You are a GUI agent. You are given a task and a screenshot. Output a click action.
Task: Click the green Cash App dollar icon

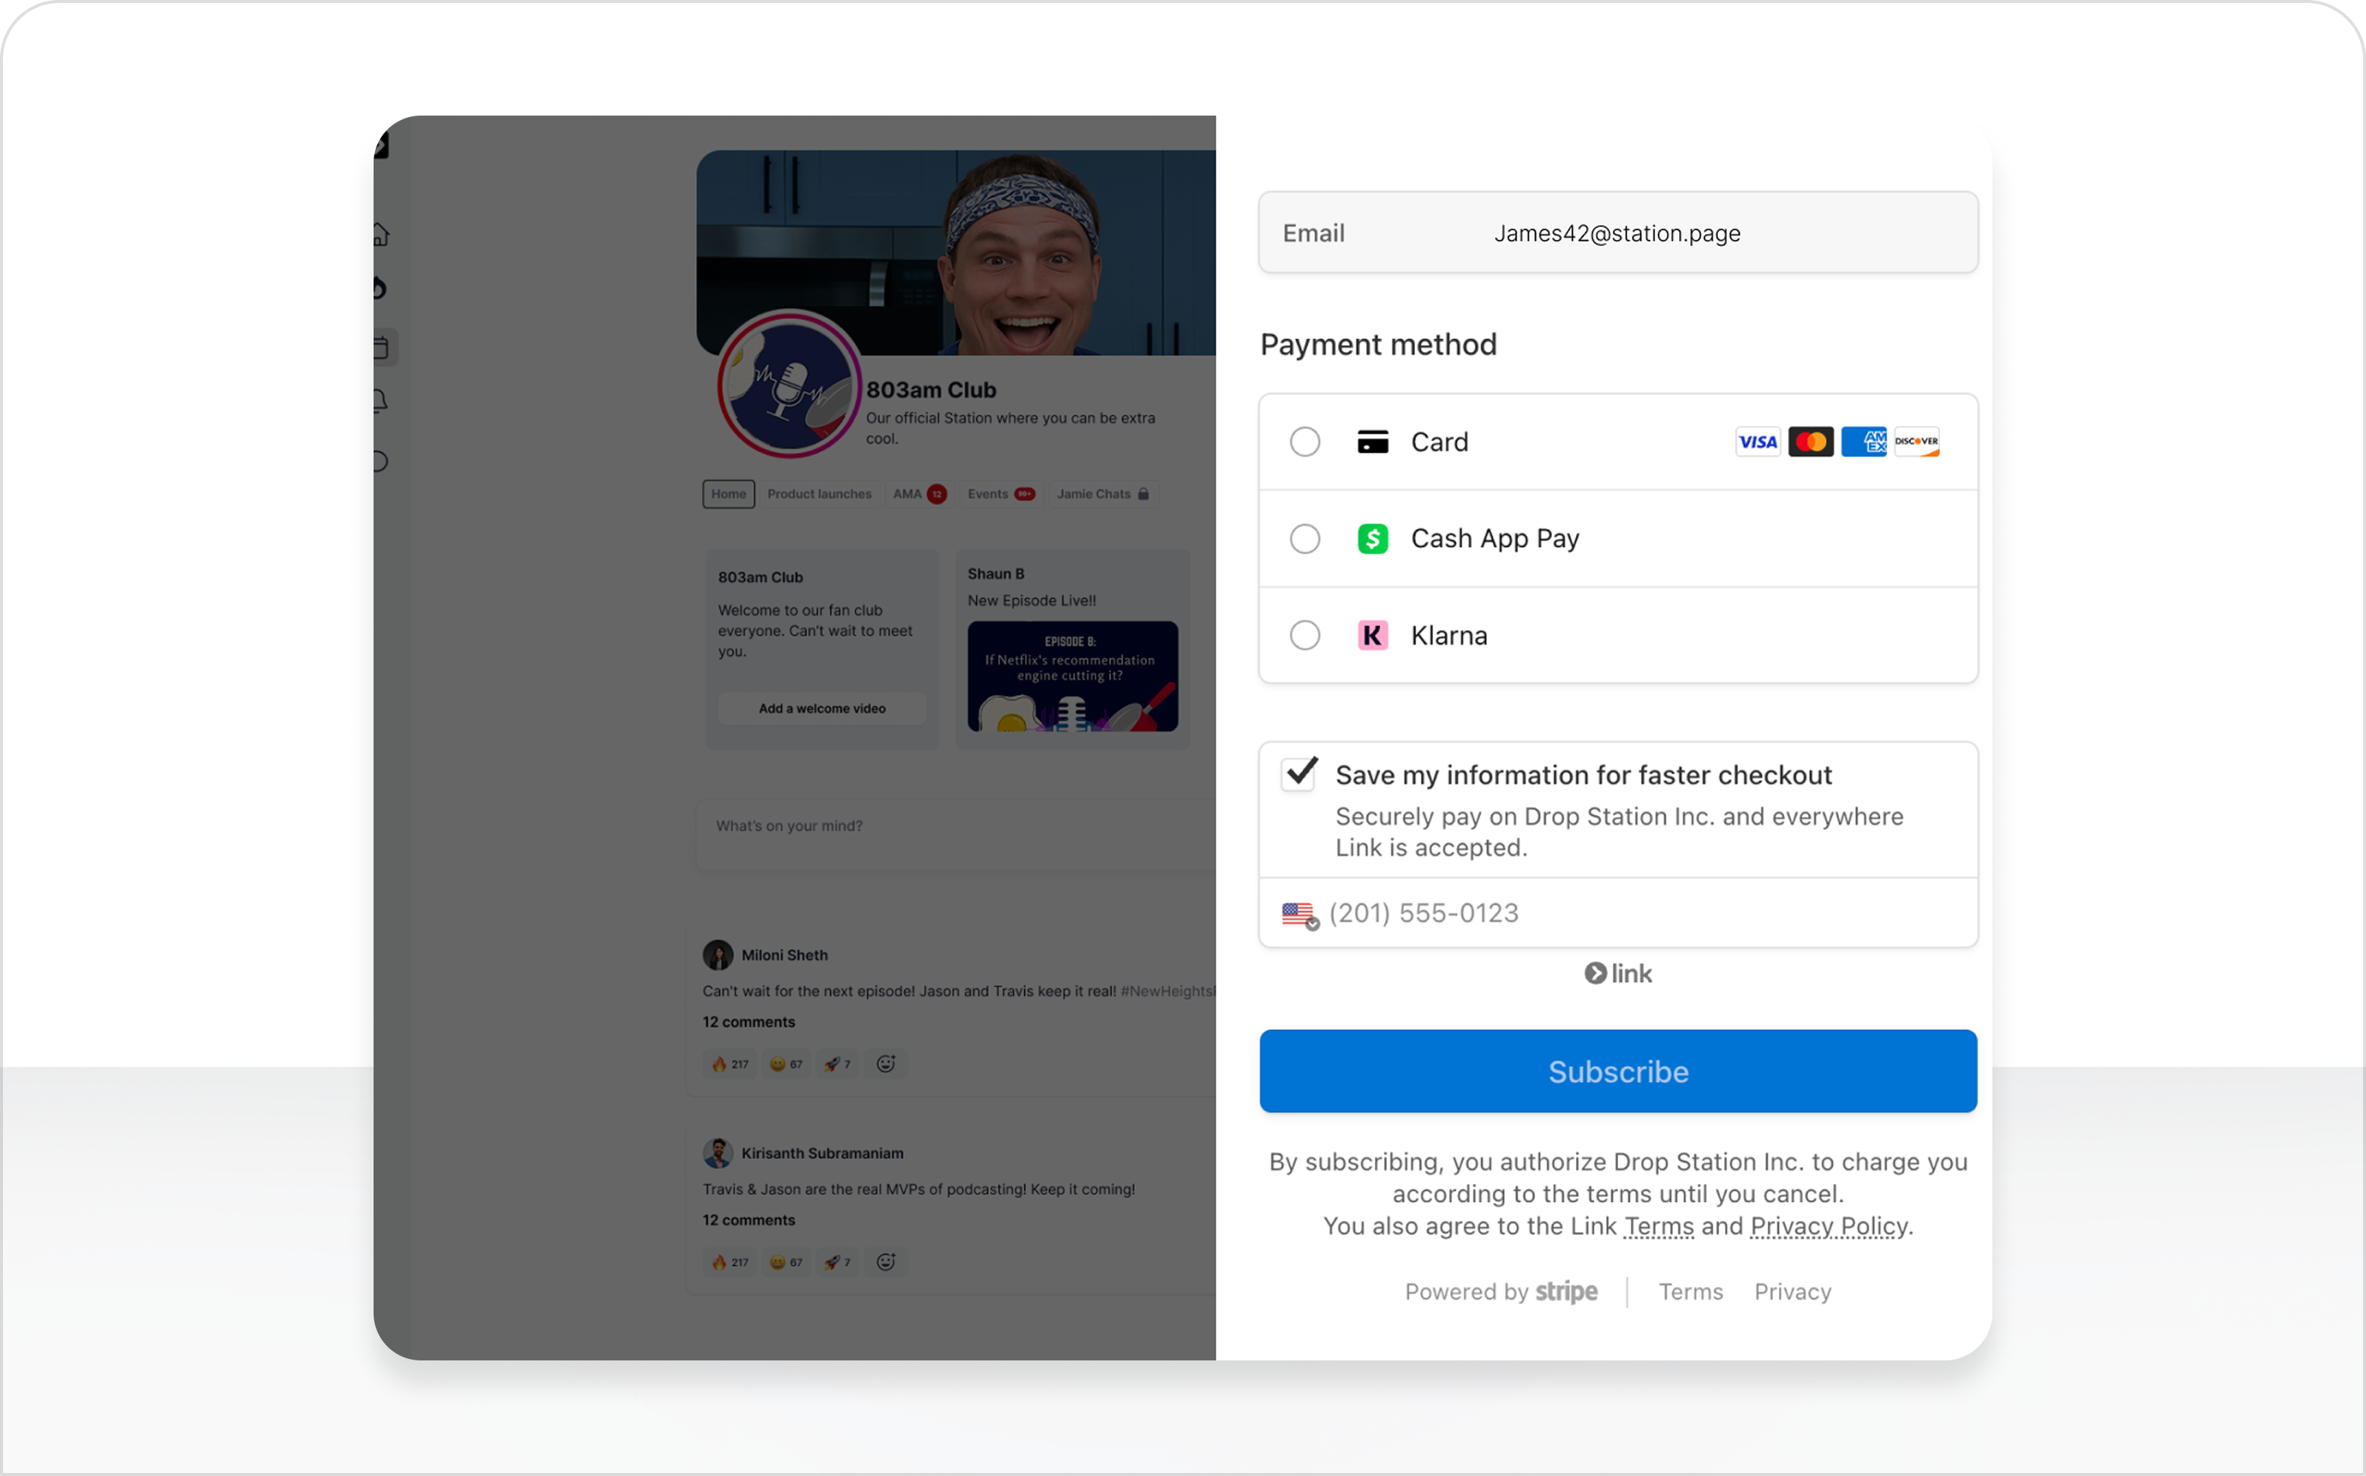pyautogui.click(x=1372, y=539)
